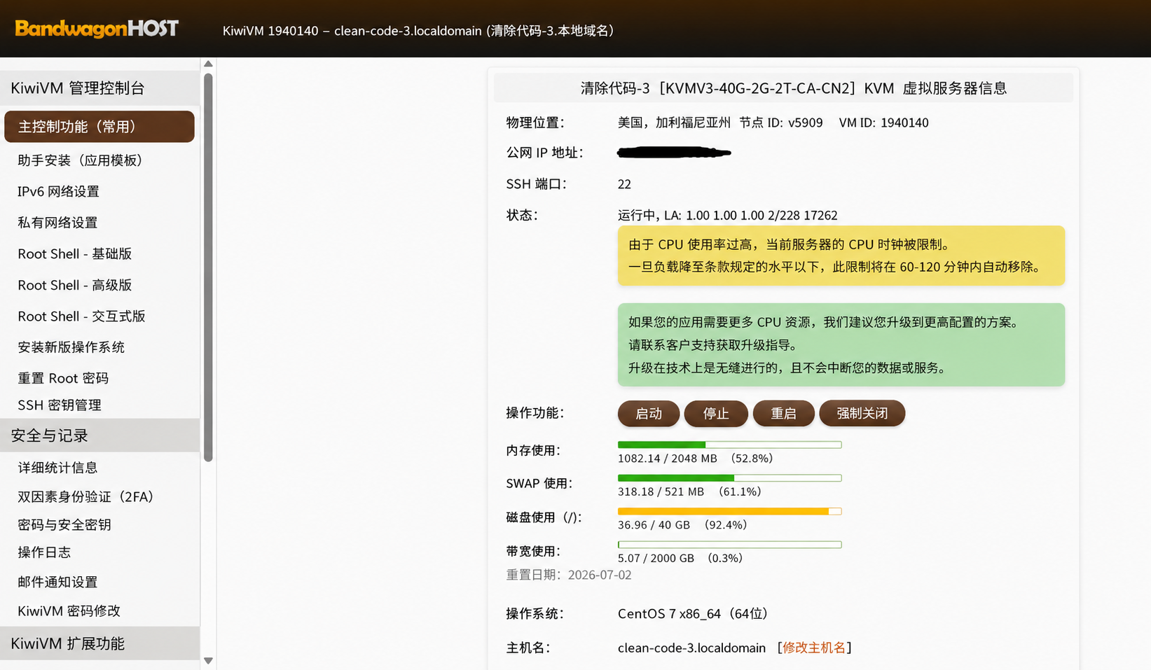The image size is (1151, 670).
Task: Open 重置 Root 密码 page
Action: [63, 378]
